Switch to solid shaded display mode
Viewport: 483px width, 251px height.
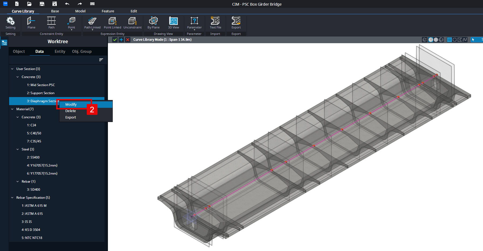click(436, 40)
